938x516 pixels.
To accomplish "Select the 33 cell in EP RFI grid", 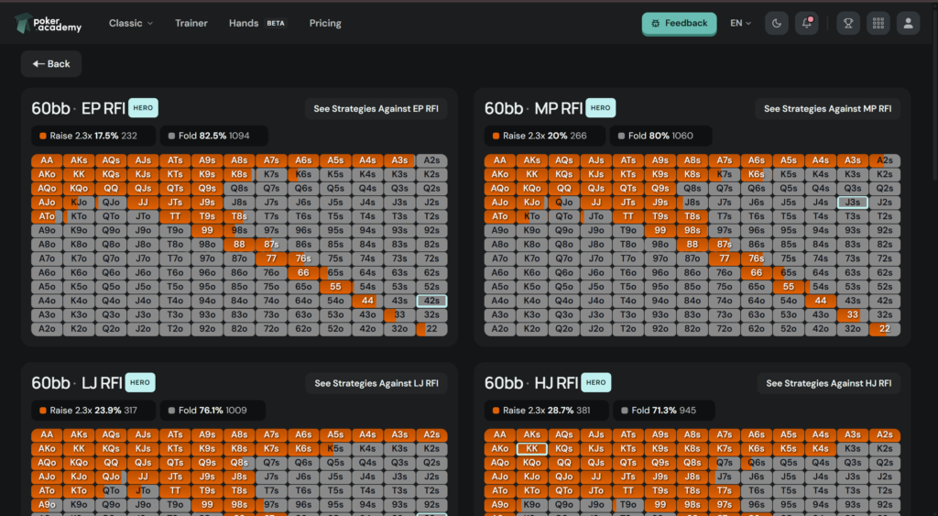I will (x=399, y=315).
